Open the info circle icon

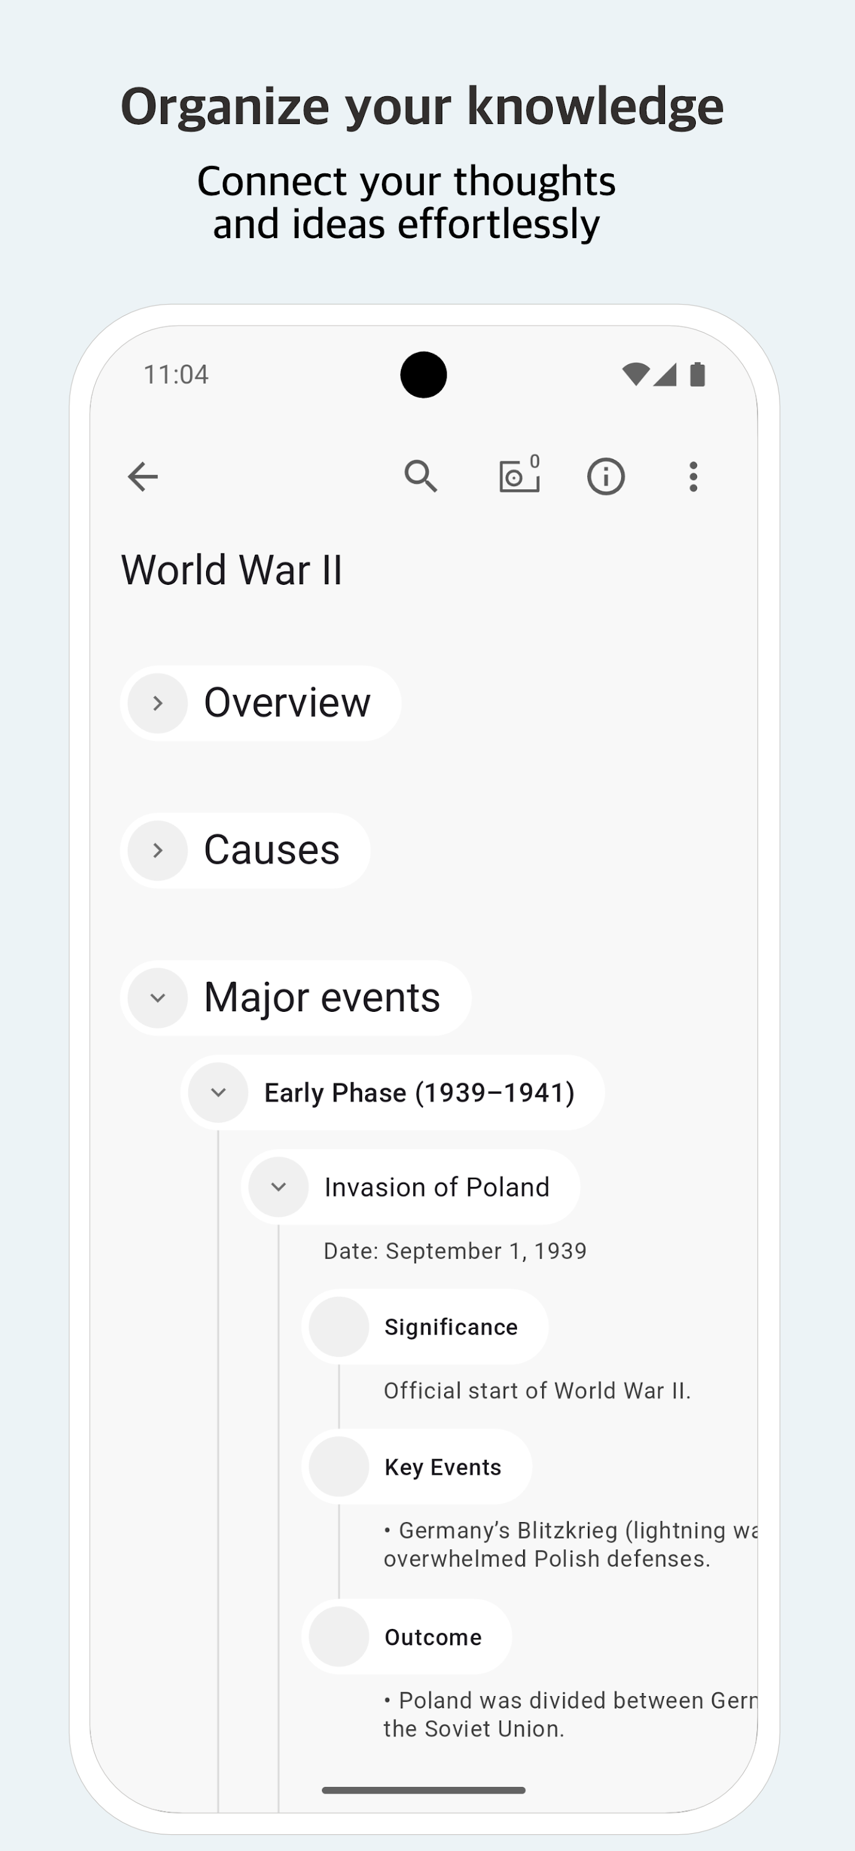(606, 476)
